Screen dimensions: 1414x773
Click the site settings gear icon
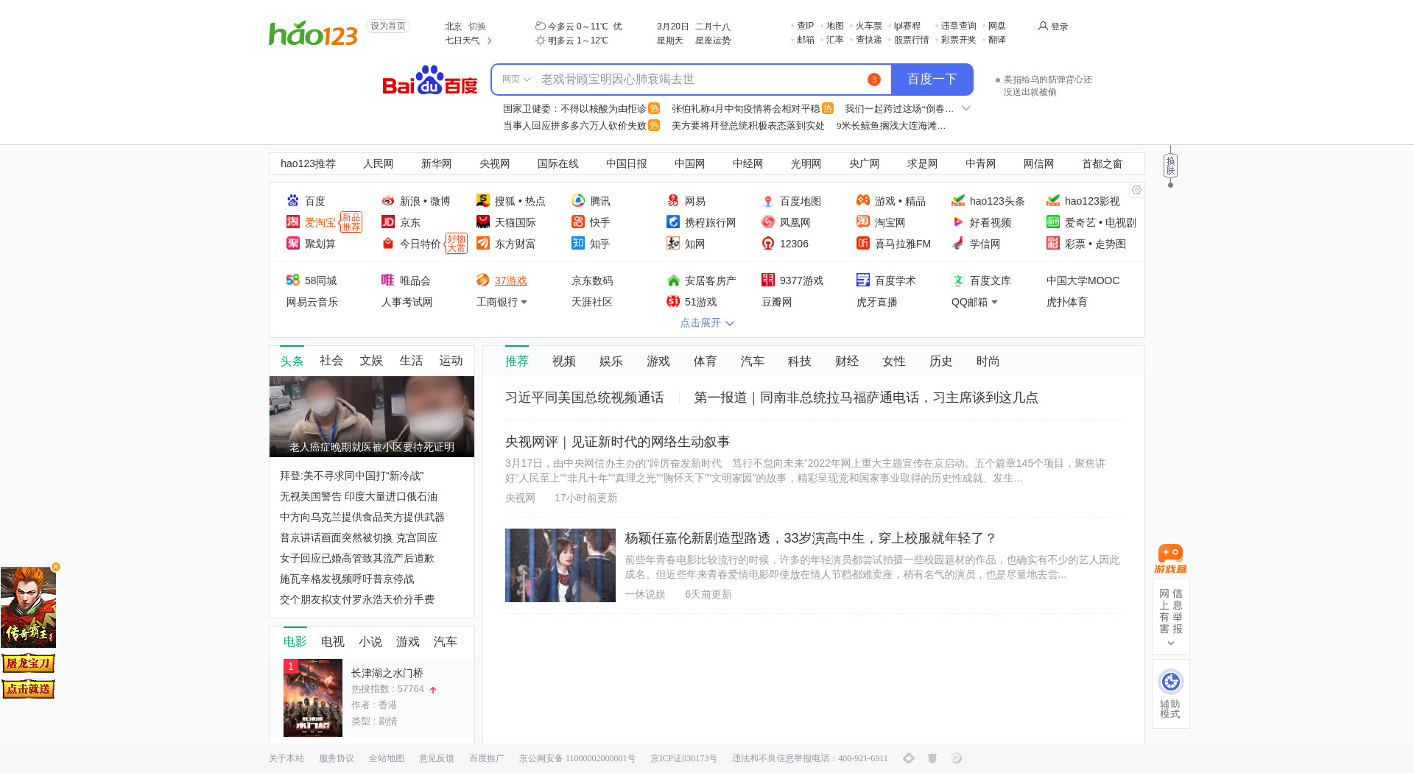pyautogui.click(x=1136, y=190)
